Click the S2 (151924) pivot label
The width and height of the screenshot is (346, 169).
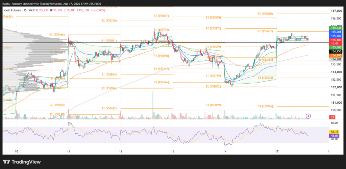click(110, 89)
